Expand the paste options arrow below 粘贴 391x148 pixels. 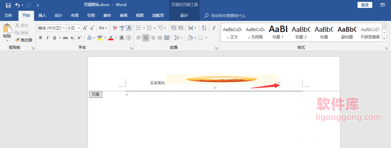point(7,41)
